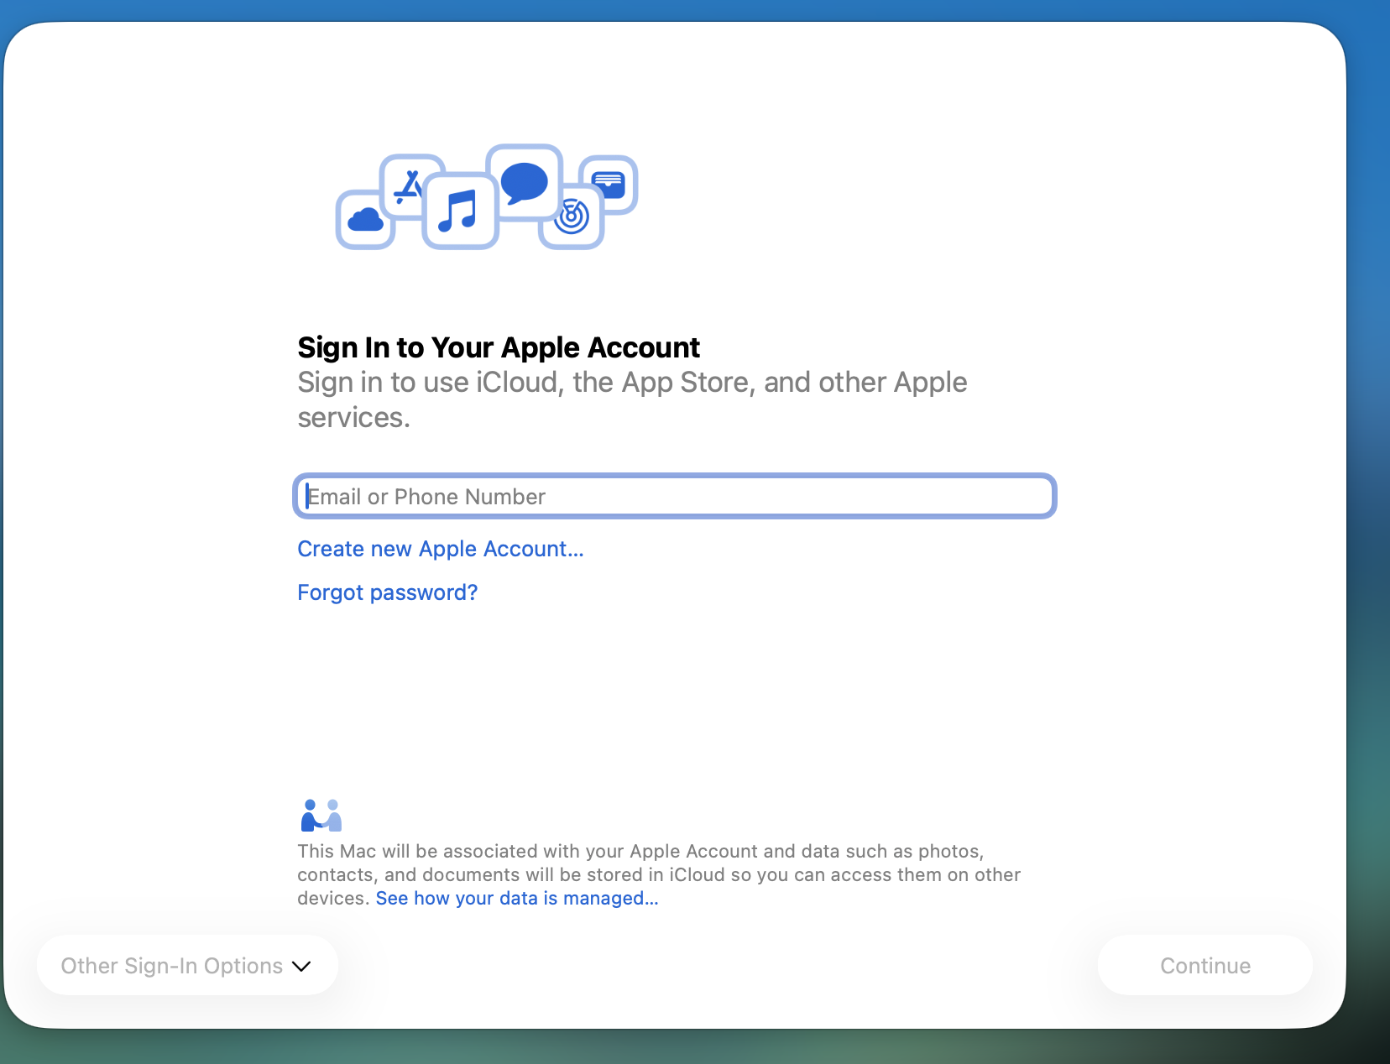
Task: Click the iCloud cloud icon
Action: pos(365,220)
